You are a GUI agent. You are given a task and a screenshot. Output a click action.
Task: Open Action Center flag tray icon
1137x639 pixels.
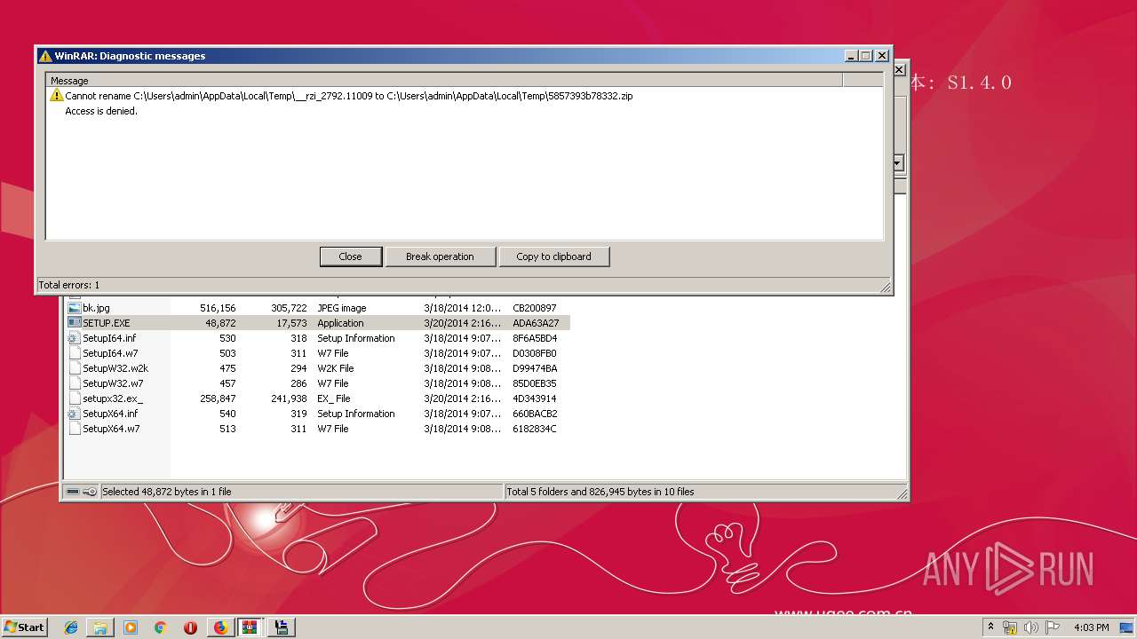(1052, 627)
